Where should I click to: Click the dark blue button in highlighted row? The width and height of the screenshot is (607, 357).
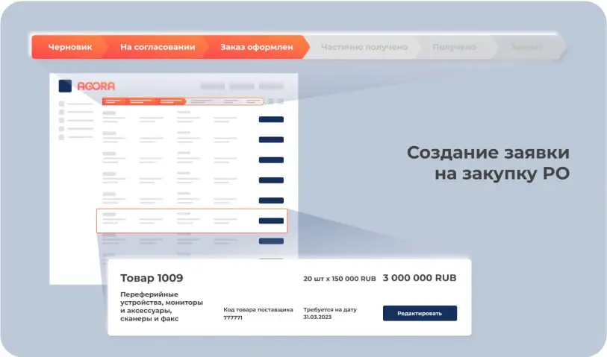[x=271, y=221]
